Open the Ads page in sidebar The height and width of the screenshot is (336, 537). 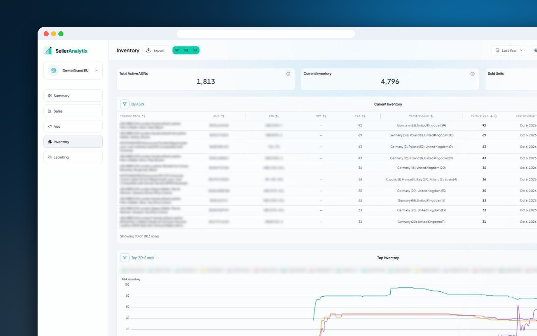pyautogui.click(x=73, y=126)
